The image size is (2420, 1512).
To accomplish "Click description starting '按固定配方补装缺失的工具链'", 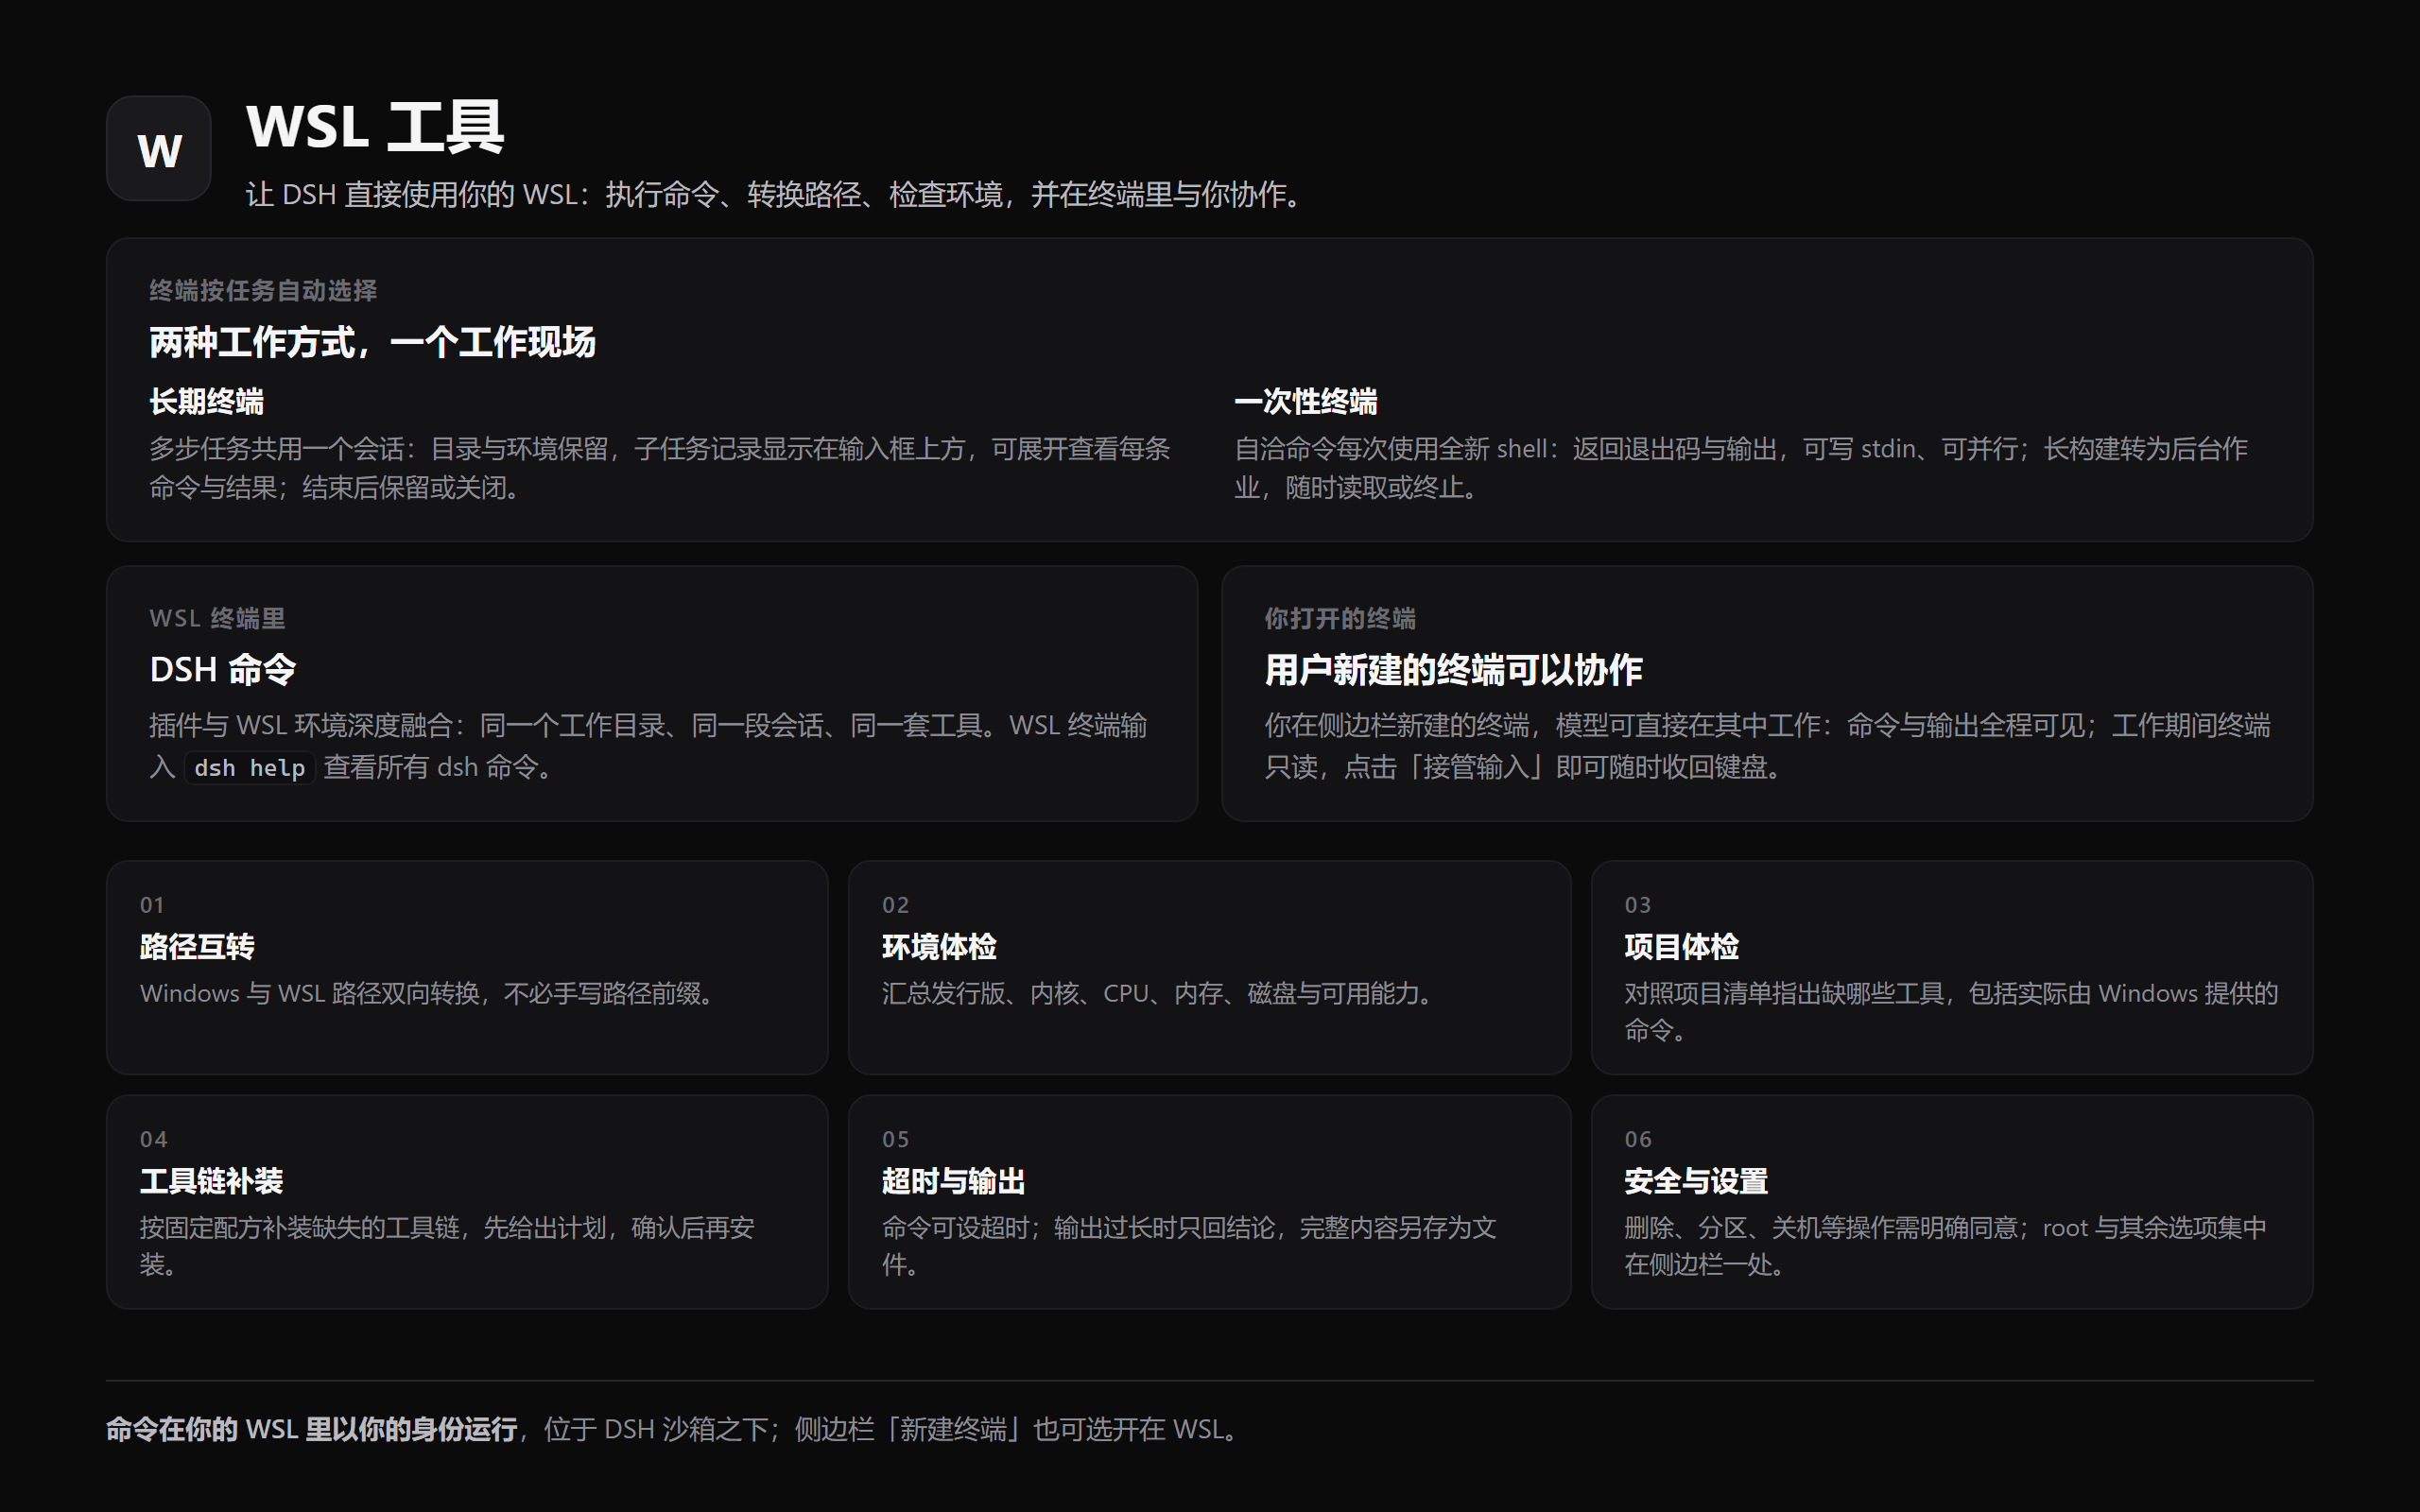I will click(x=447, y=1246).
